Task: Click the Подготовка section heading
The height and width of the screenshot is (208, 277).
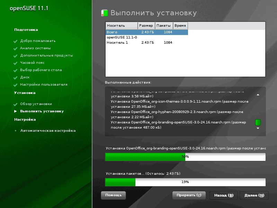Action: 26,30
